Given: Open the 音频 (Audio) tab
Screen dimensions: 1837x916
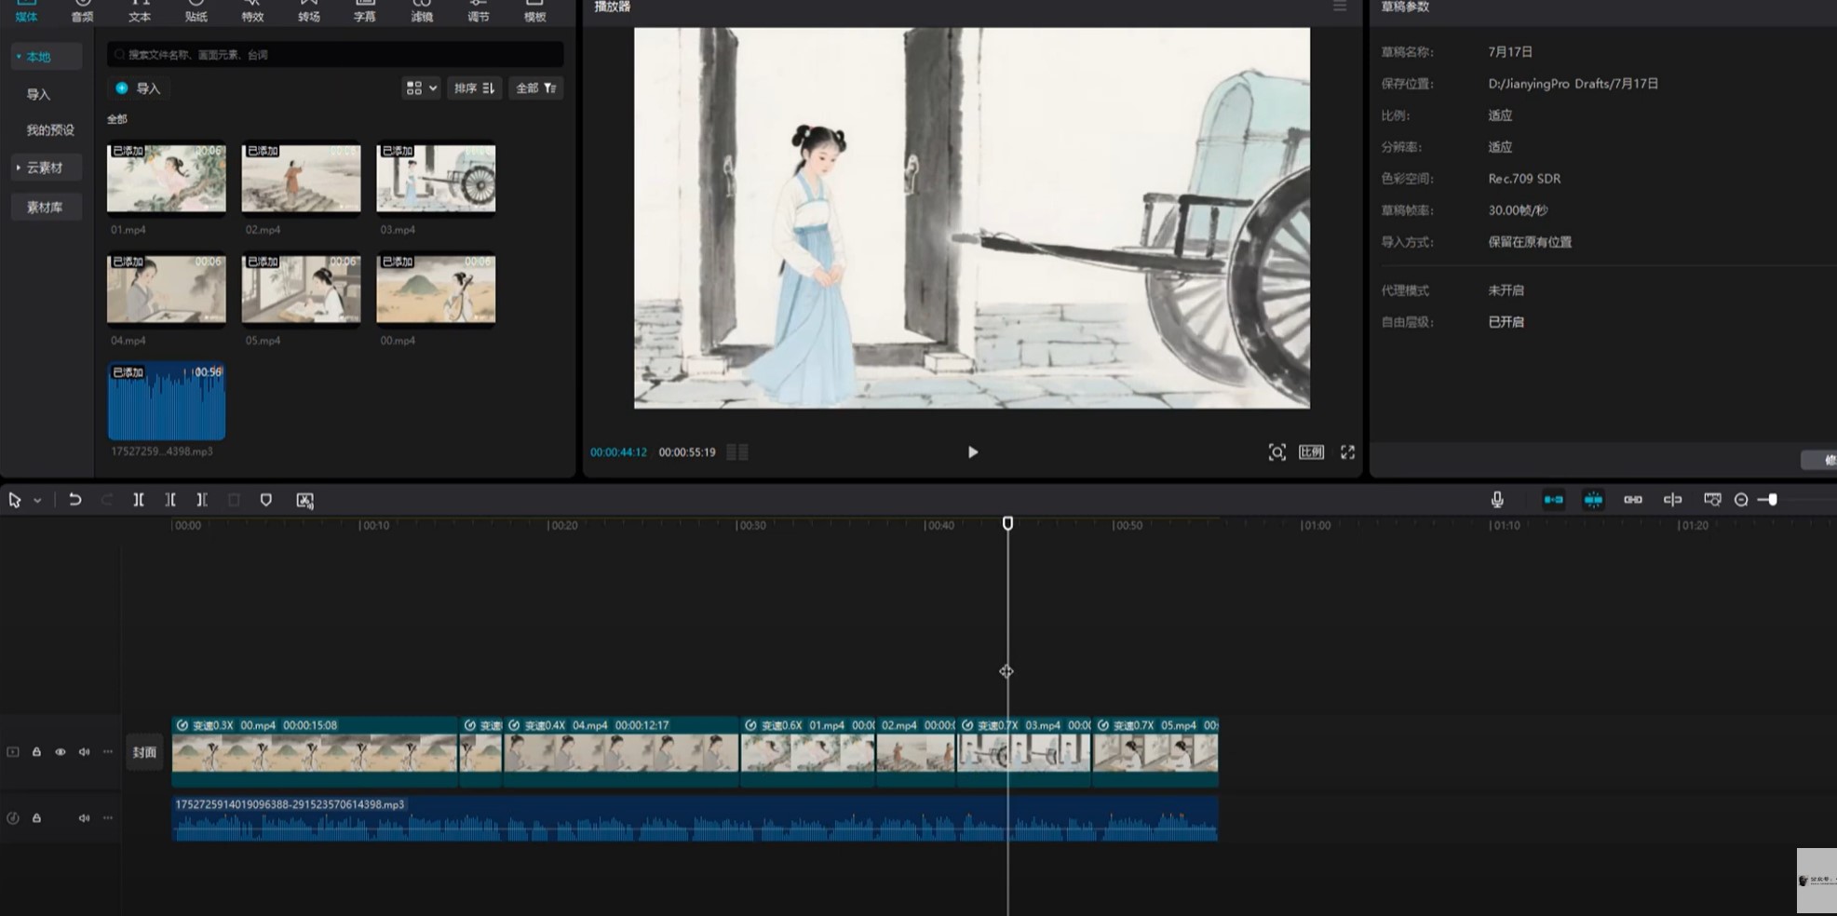Looking at the screenshot, I should [82, 11].
